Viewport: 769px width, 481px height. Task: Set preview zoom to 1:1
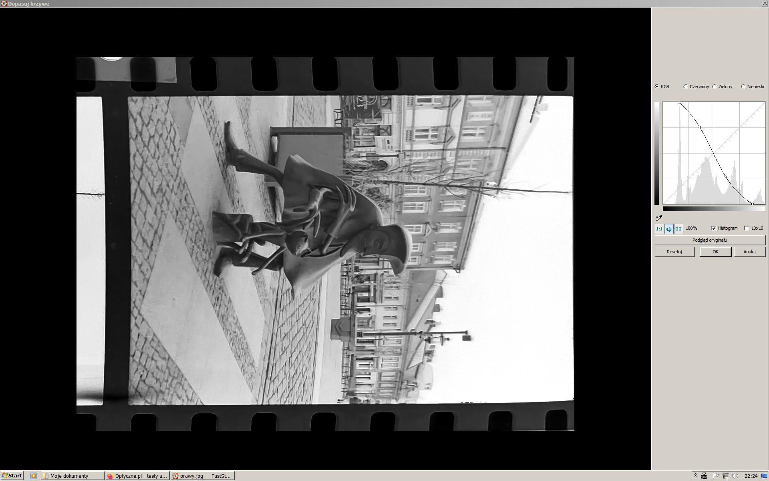[x=659, y=229]
